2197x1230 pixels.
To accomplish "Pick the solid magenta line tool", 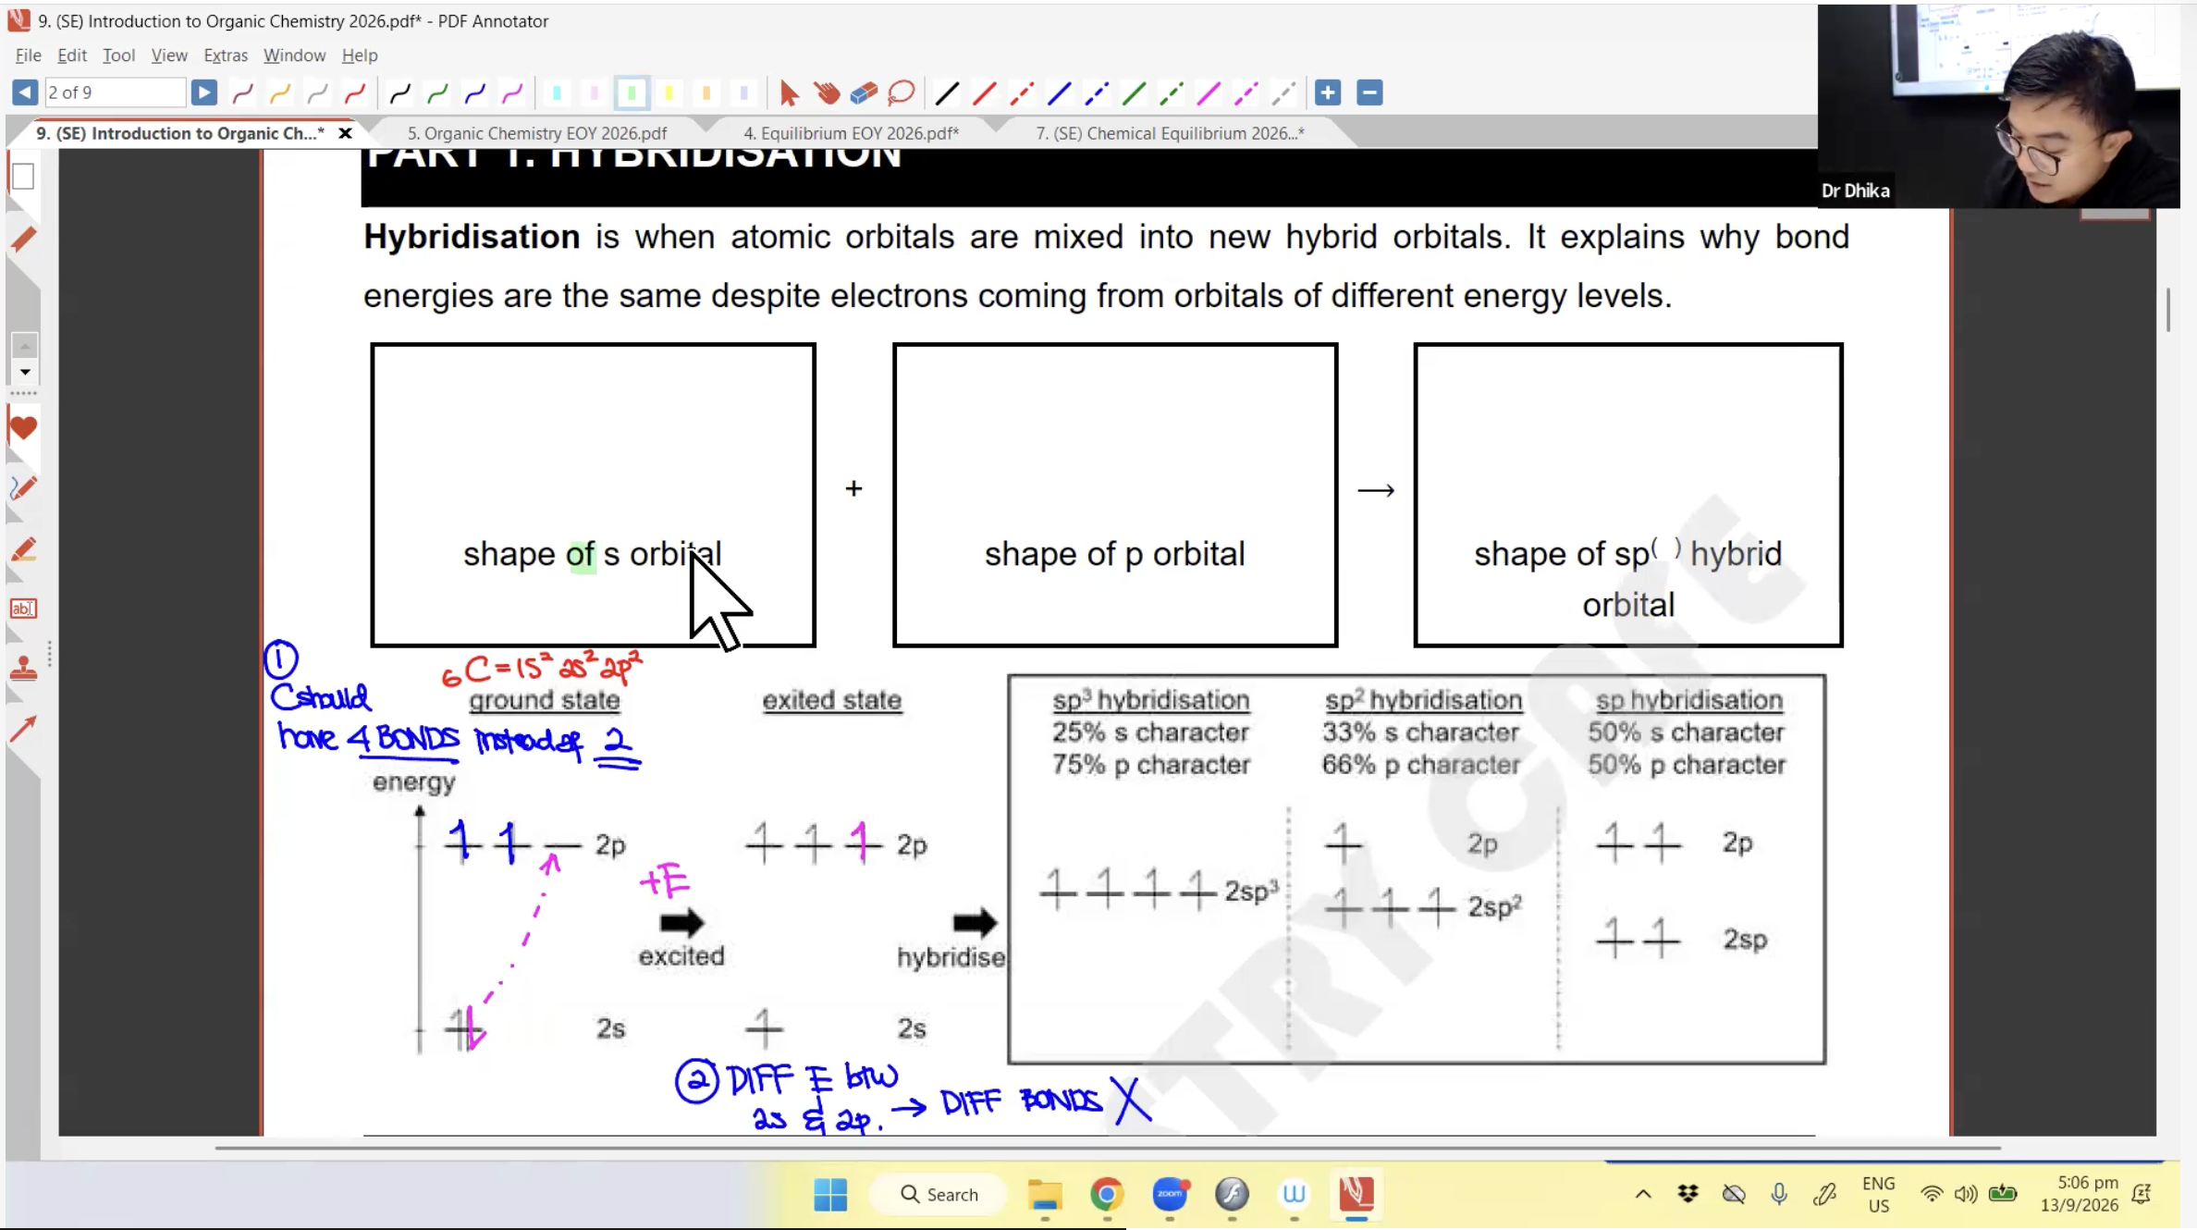I will pos(1209,92).
